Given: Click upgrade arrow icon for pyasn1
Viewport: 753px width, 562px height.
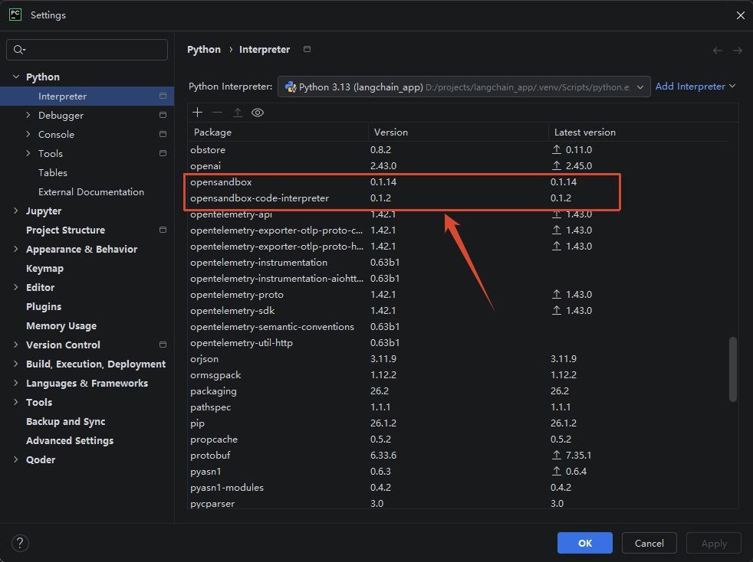Looking at the screenshot, I should (x=557, y=472).
